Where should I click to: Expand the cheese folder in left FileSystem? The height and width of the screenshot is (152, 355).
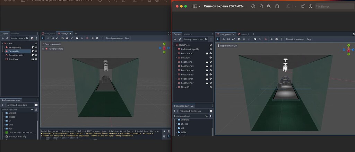(4, 117)
